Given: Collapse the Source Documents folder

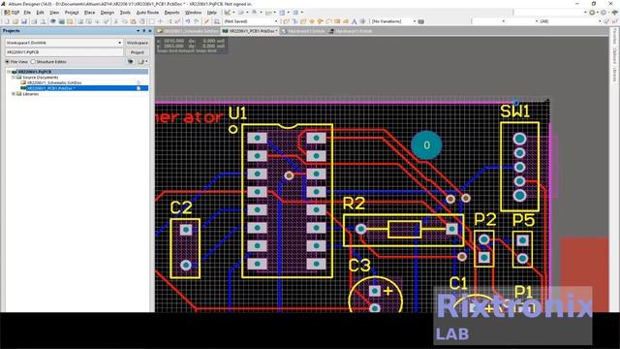Looking at the screenshot, I should (x=14, y=78).
